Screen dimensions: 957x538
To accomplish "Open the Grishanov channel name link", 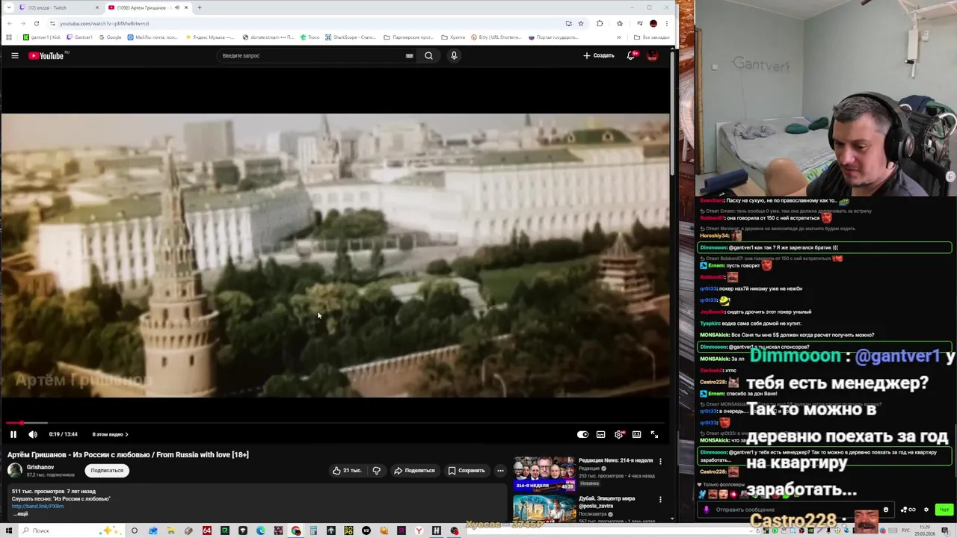I will tap(40, 467).
